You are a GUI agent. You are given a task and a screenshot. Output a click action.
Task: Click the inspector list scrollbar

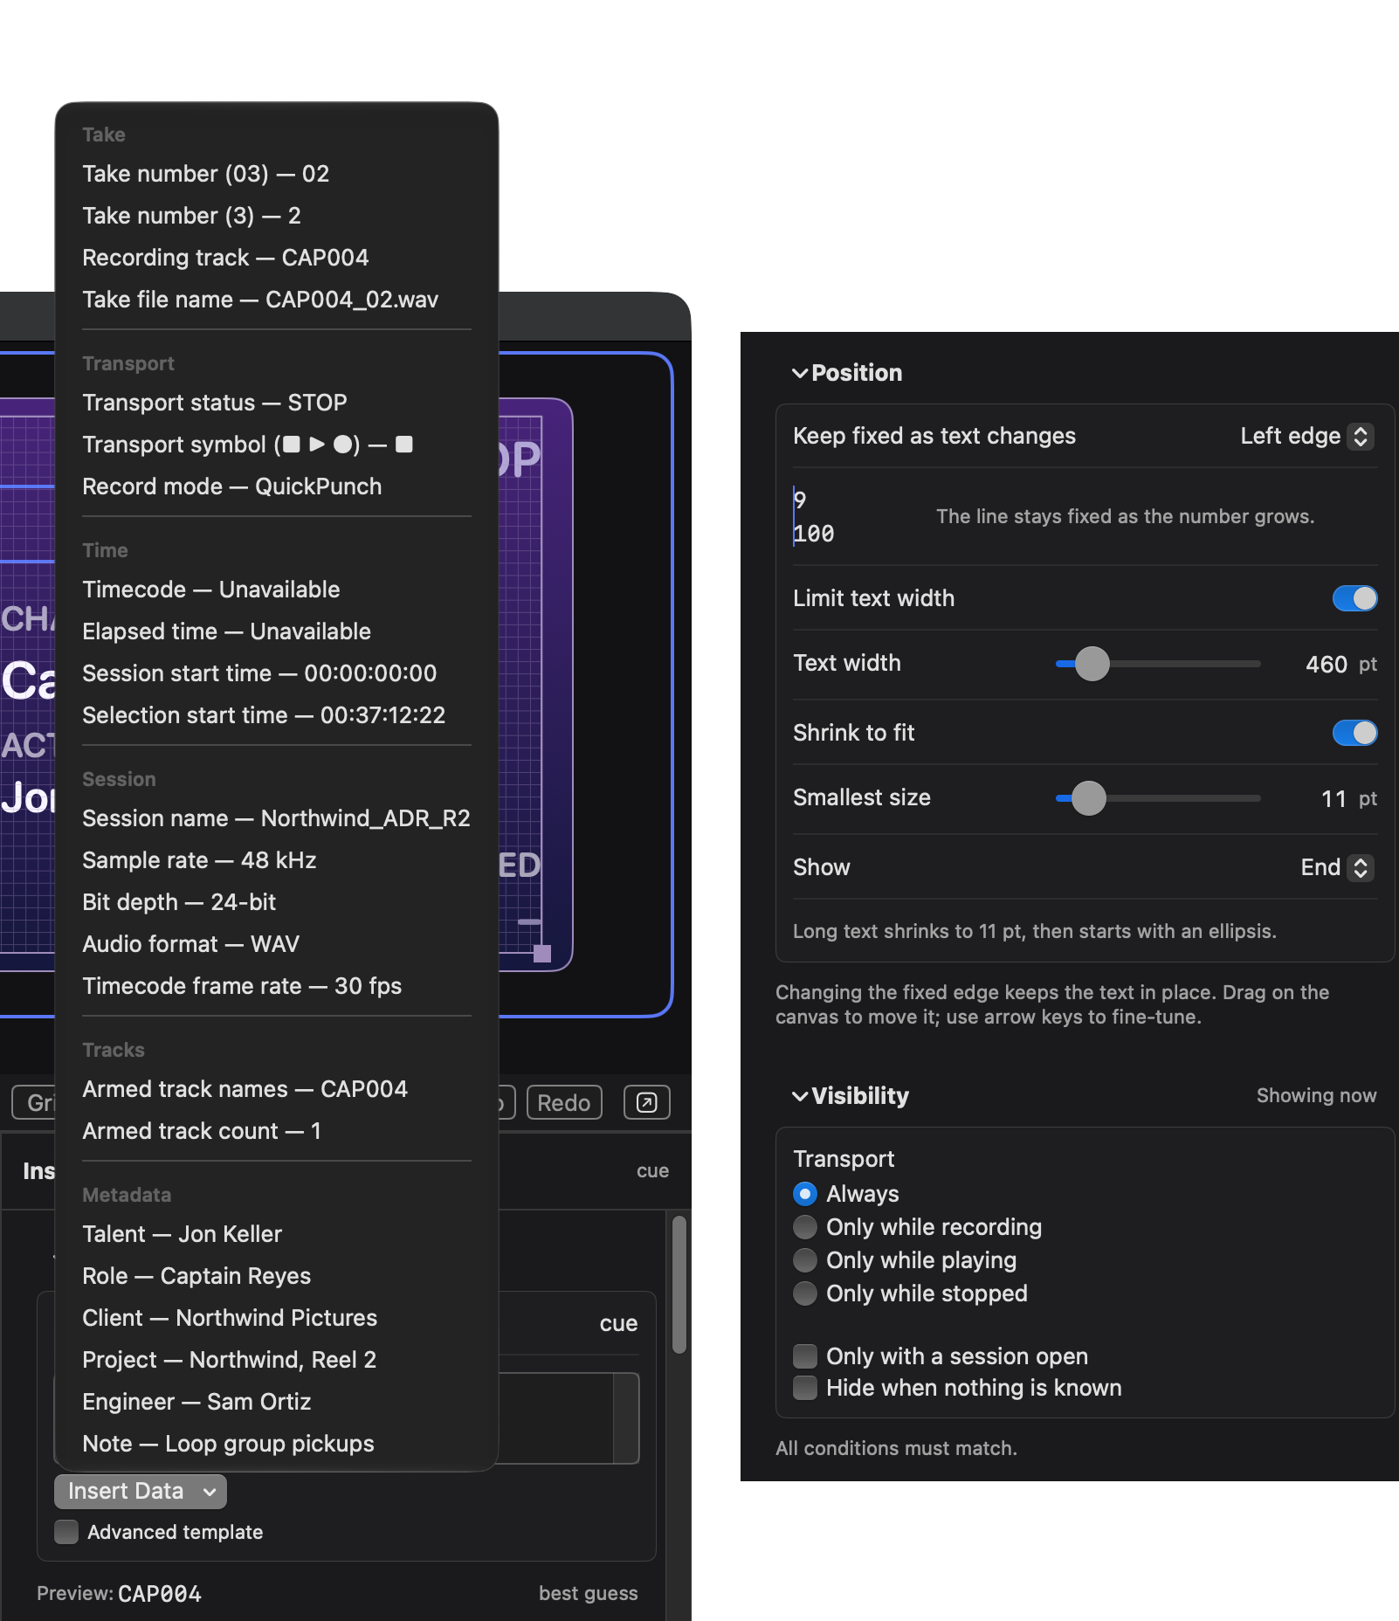679,1285
